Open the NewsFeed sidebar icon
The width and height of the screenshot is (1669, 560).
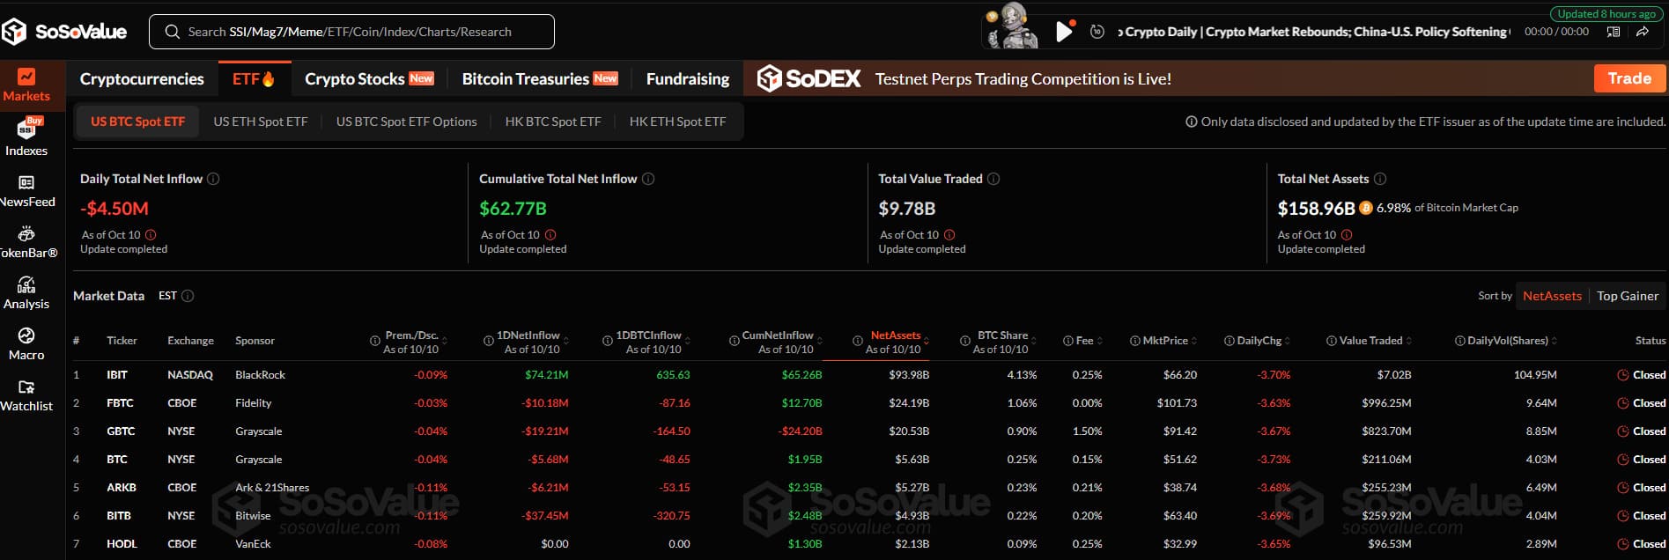pos(26,182)
